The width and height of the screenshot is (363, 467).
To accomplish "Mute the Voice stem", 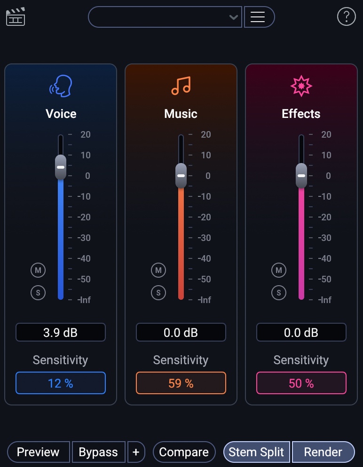I will point(38,270).
